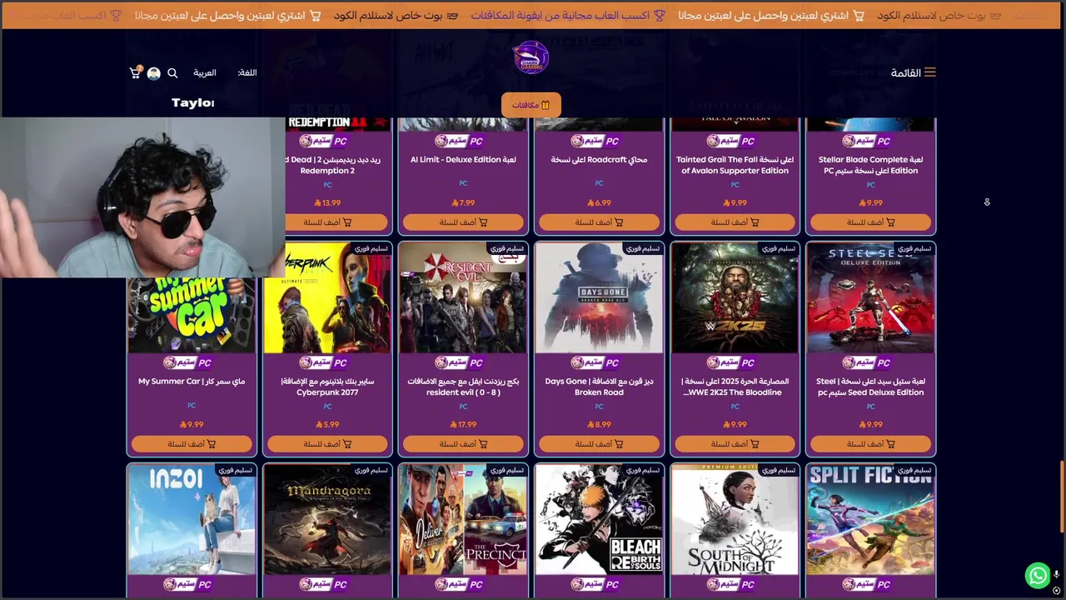Screen dimensions: 1066x600
Task: Add WWE 2K25 The Bloodline to cart
Action: click(735, 444)
